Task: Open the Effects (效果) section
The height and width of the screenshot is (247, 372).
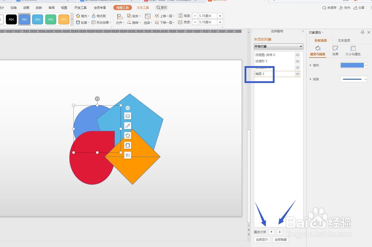Action: (335, 50)
